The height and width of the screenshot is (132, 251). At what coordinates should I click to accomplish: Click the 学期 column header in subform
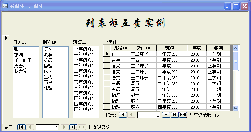tap(218, 48)
